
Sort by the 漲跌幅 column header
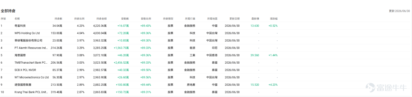[x=274, y=18]
